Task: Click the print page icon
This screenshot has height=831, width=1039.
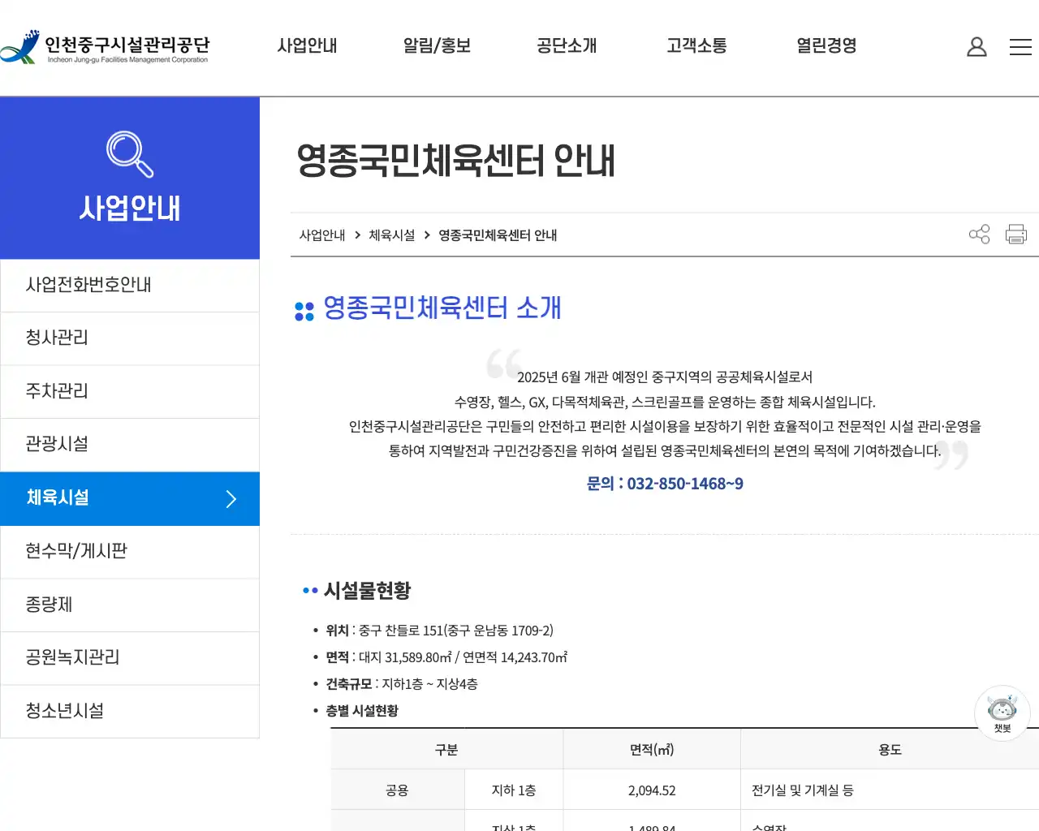Action: tap(1015, 234)
